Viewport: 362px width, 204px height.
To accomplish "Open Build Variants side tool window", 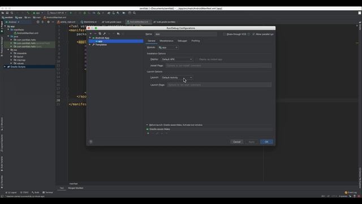I will (x=2, y=164).
